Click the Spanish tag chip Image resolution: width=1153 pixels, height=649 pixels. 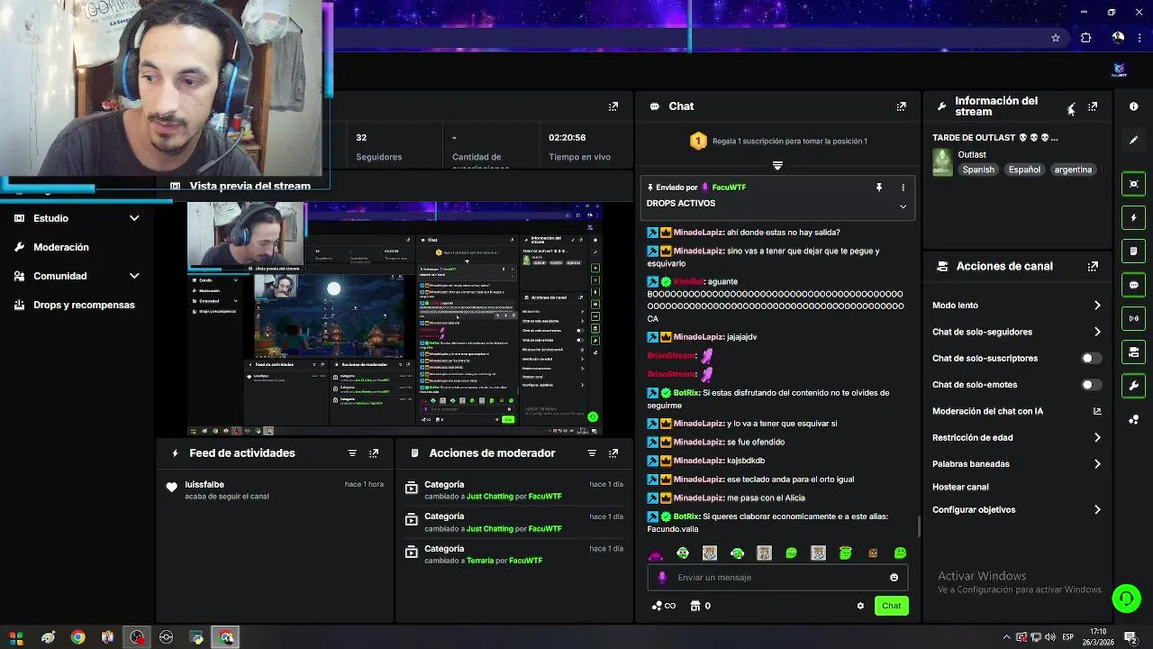[978, 169]
